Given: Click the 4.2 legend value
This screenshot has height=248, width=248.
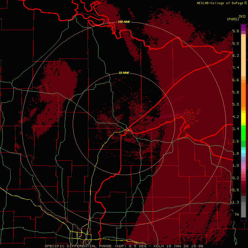Looking at the screenshot, I should 236,117.
